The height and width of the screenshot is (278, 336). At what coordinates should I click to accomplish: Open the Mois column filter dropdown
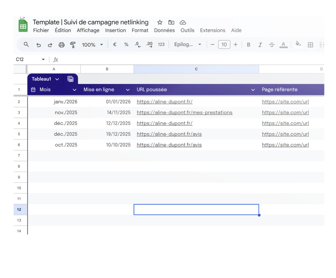pos(74,90)
